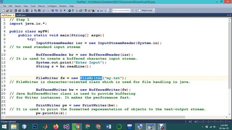Viewport: 232px width, 130px height.
Task: Expand the find toolbar overflow chevron
Action: [154, 11]
